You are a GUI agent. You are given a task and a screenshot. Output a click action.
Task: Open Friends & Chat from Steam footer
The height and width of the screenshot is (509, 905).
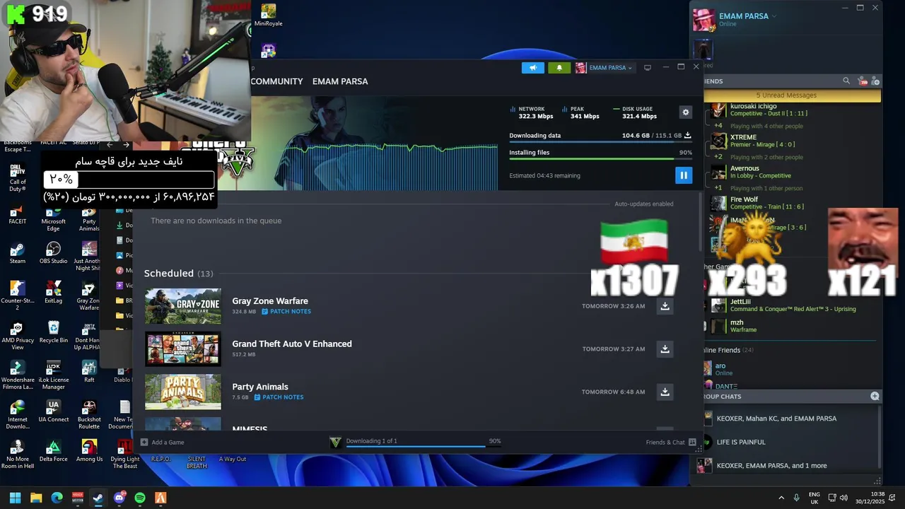pos(671,442)
